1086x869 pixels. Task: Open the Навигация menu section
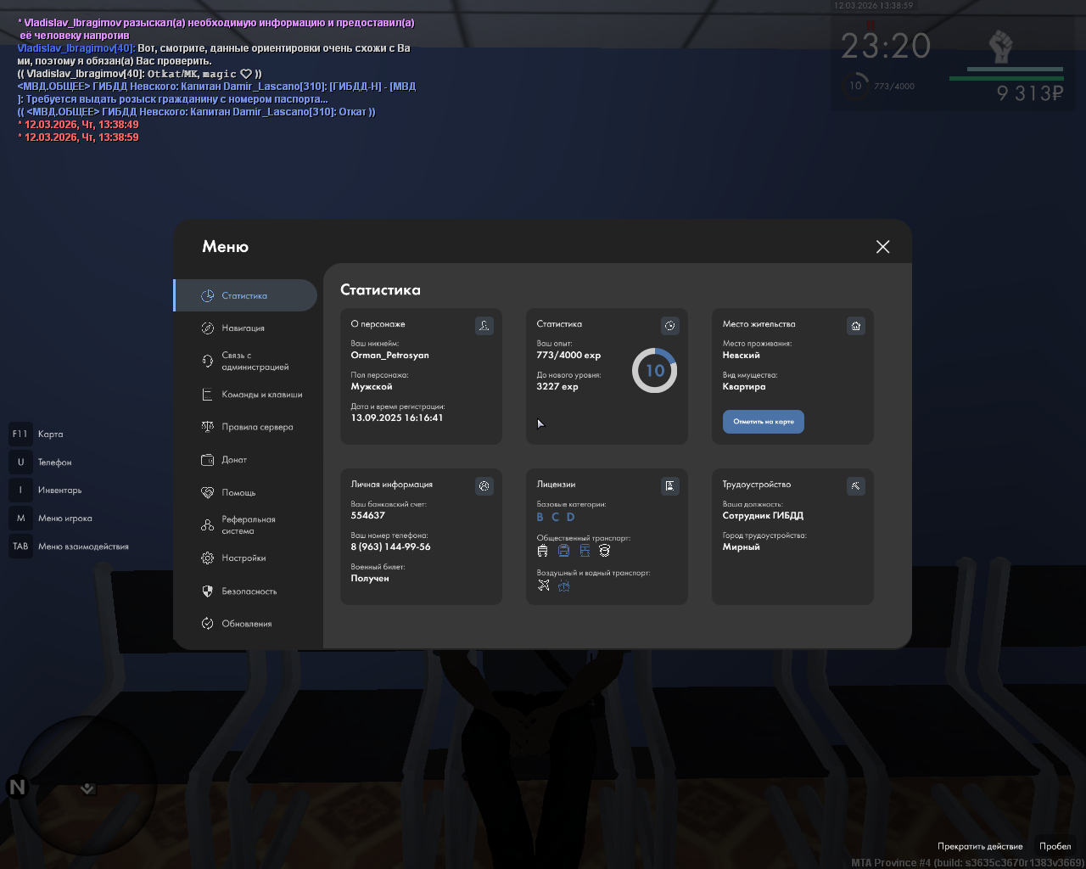point(244,328)
